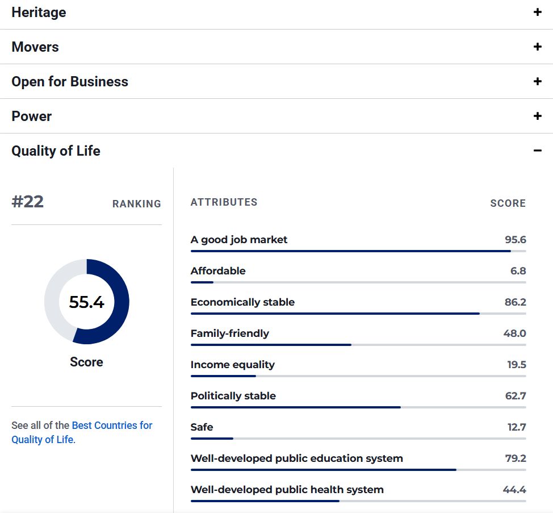Image resolution: width=553 pixels, height=513 pixels.
Task: Click the Politically stable attribute label
Action: (233, 396)
